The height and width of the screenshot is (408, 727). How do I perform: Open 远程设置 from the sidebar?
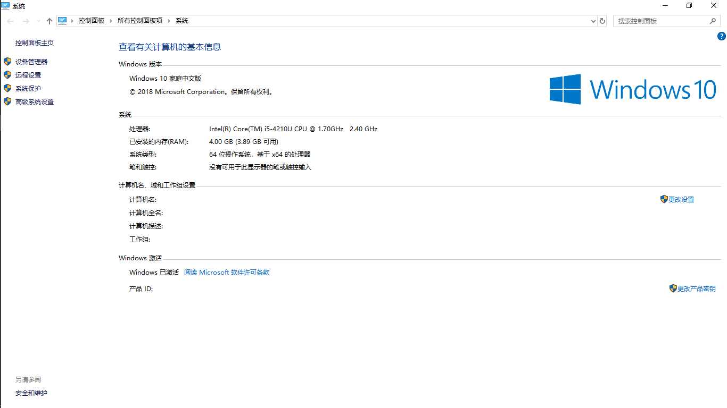click(28, 75)
